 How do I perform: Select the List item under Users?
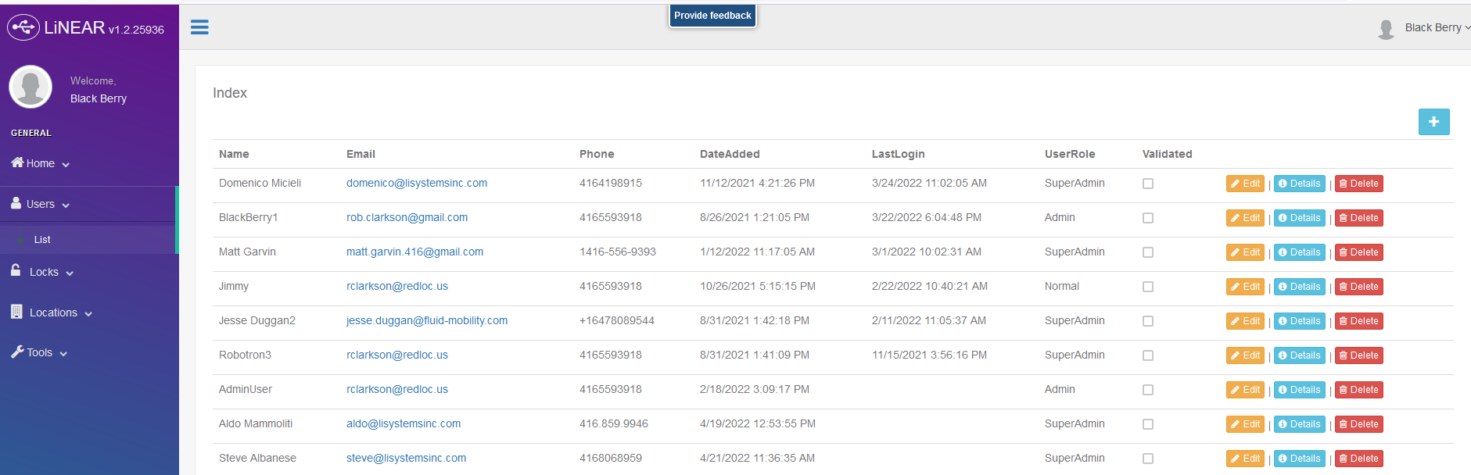42,240
